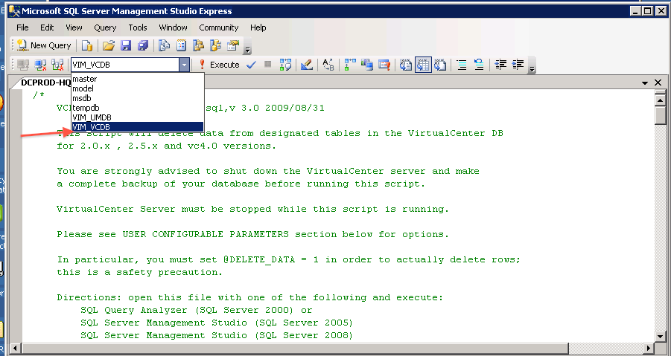Click horizontal scrollbar right arrow
Viewport: 671px width, 356px height.
649,348
